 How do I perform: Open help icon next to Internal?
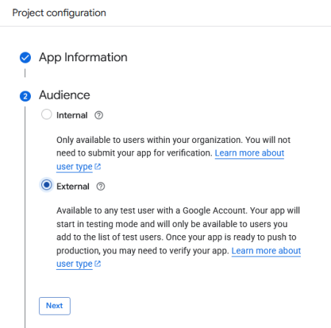(x=99, y=115)
